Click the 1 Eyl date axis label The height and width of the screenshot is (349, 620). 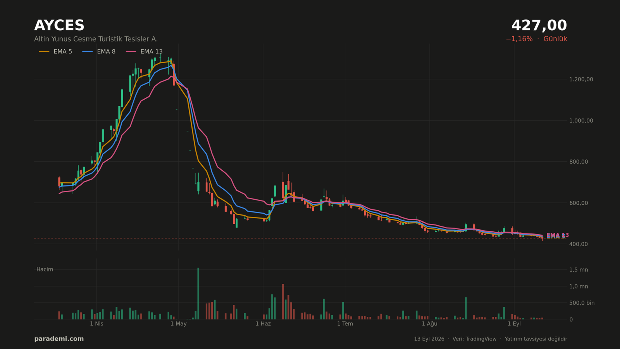coord(514,324)
